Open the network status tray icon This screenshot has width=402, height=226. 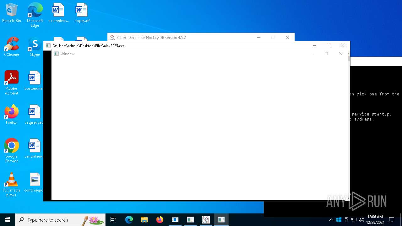(354, 220)
